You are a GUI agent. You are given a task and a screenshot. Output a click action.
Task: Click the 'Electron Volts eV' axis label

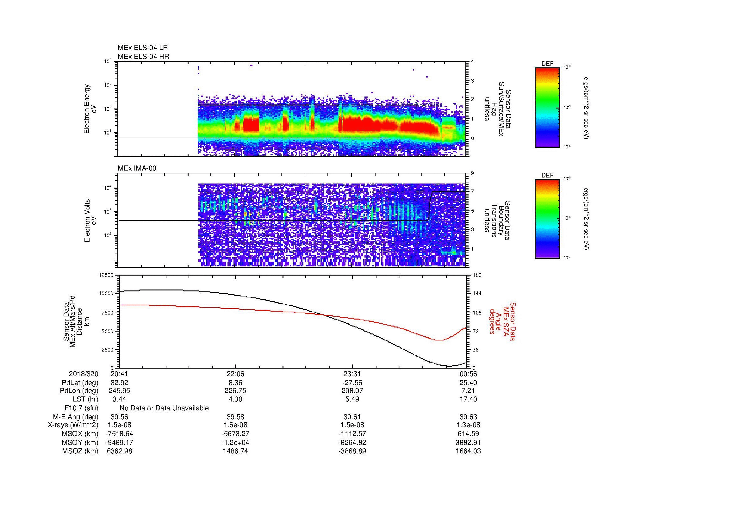(x=90, y=221)
